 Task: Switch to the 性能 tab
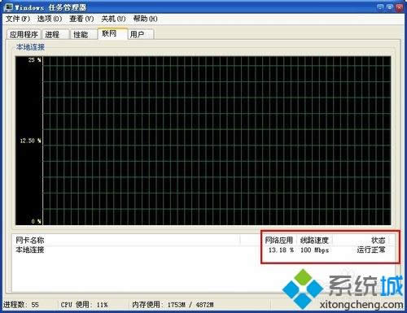pos(84,35)
